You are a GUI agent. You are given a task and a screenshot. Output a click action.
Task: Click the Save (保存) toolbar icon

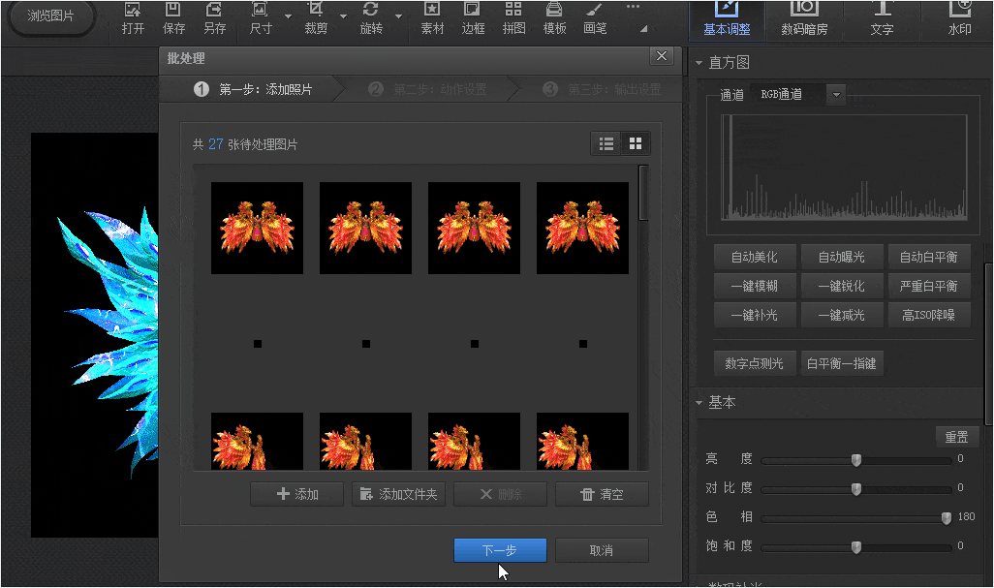(173, 18)
